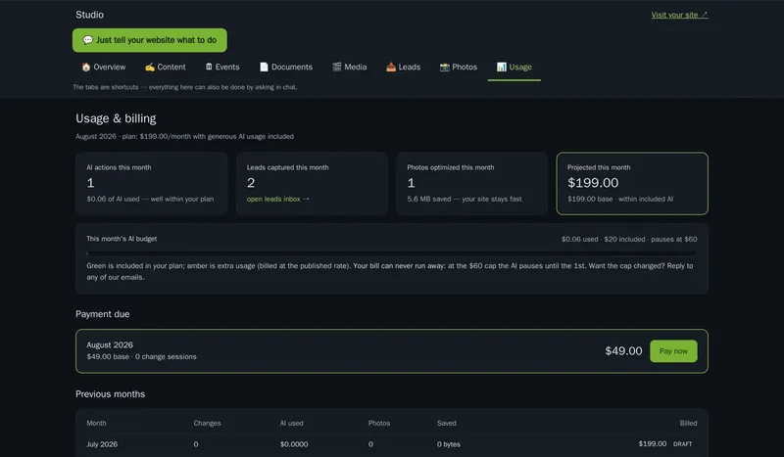Click the 'AI used' column header
784x457 pixels.
click(291, 423)
